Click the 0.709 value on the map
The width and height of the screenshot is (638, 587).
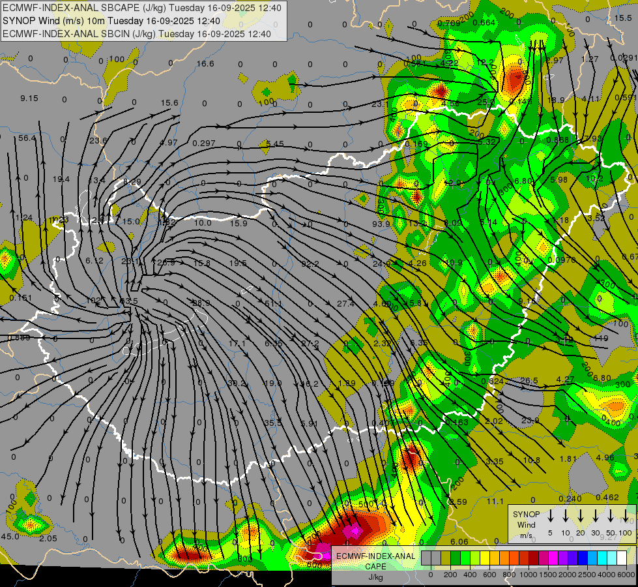pos(449,23)
